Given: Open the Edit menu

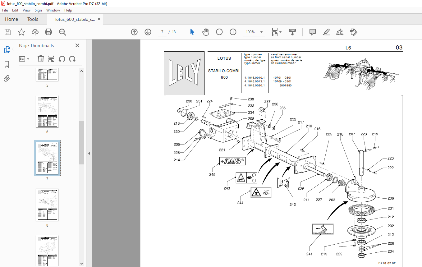Looking at the screenshot, I should 15,10.
